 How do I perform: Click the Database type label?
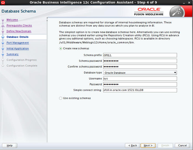93,73
